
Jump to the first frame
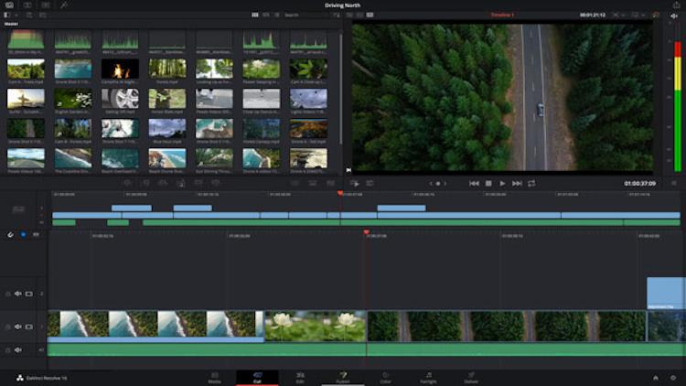[474, 183]
